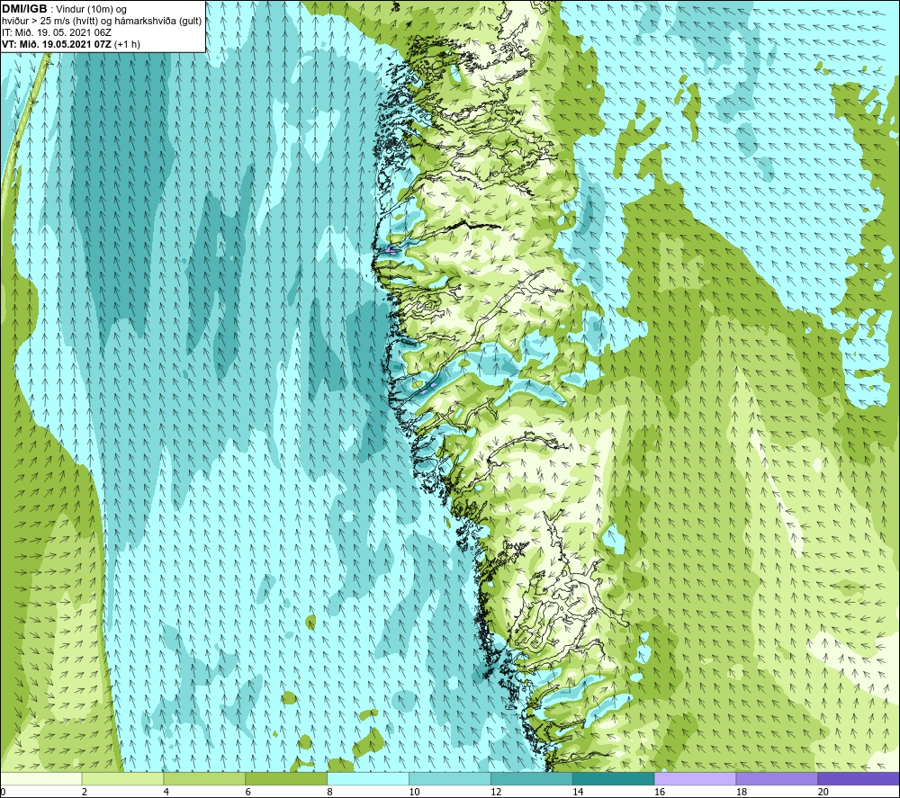Image resolution: width=900 pixels, height=798 pixels.
Task: Select the light lavender 16–18 m/s legend swatch
Action: 695,778
